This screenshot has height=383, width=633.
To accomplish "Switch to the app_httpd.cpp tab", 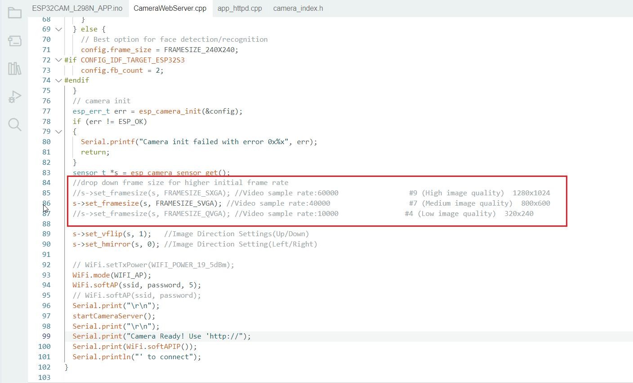I will click(x=240, y=8).
